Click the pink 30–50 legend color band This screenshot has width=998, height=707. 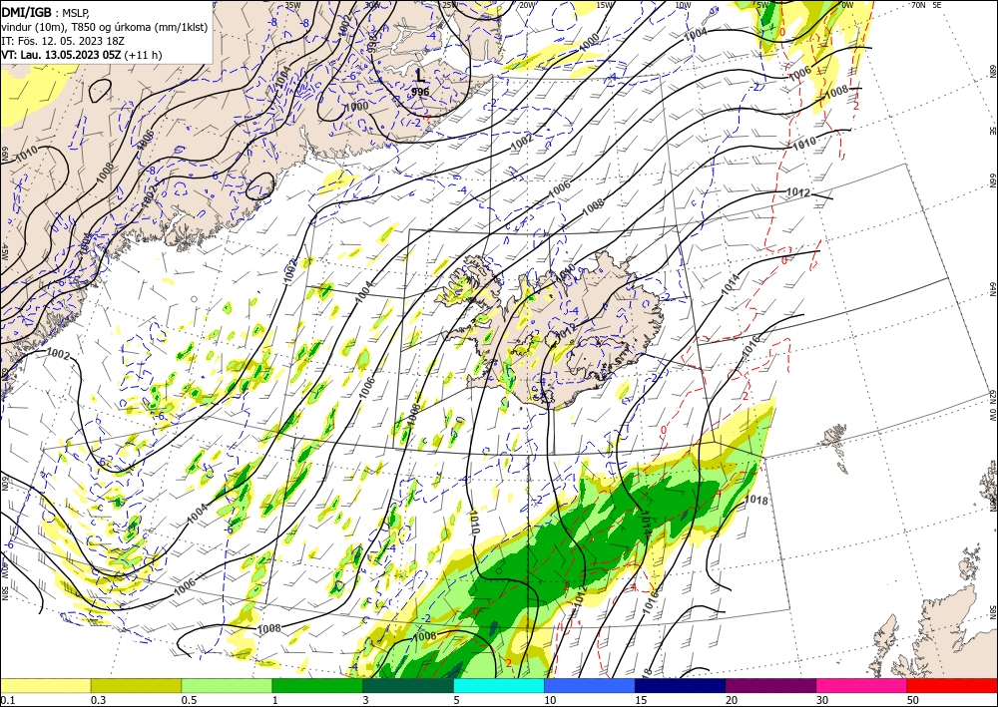pos(862,685)
